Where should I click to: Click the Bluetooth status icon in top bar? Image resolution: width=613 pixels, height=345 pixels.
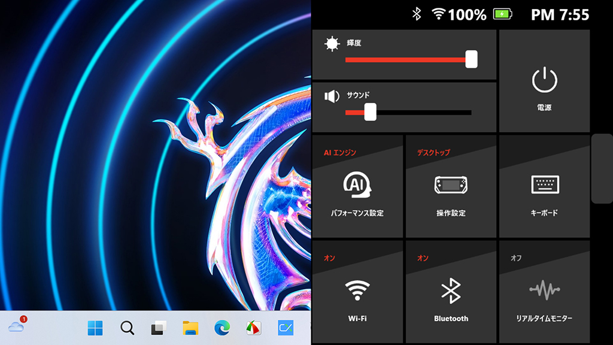coord(417,14)
